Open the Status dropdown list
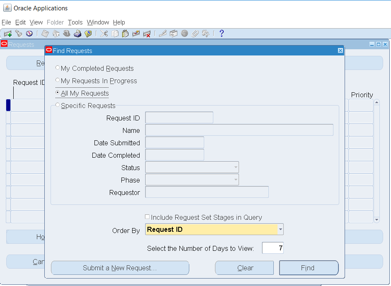 coord(236,167)
